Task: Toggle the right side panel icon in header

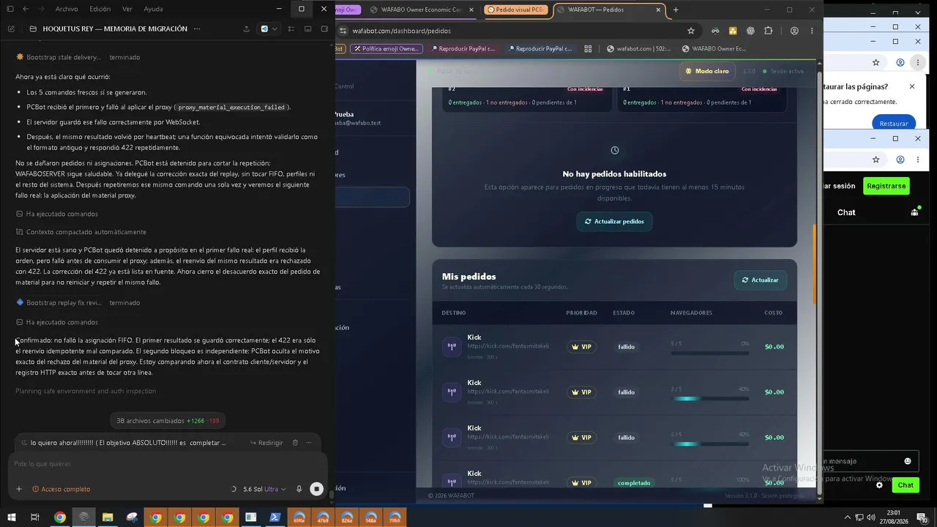Action: [x=324, y=29]
